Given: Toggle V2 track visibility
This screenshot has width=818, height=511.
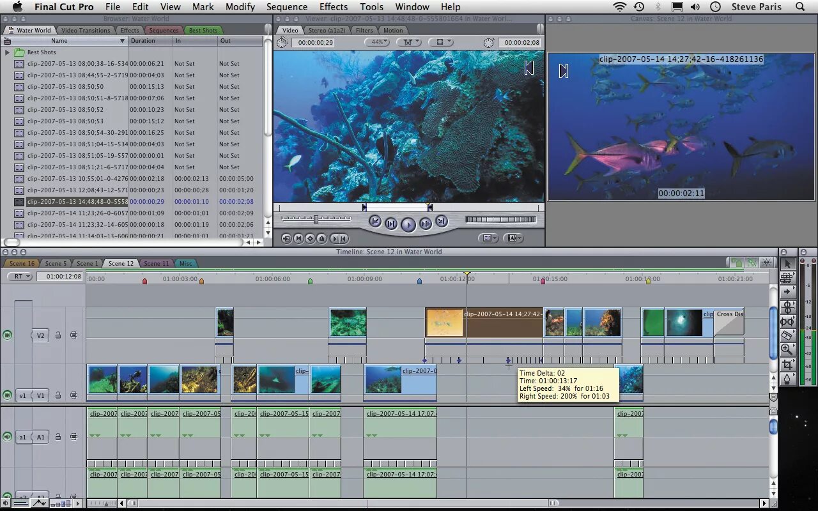Looking at the screenshot, I should pyautogui.click(x=7, y=335).
